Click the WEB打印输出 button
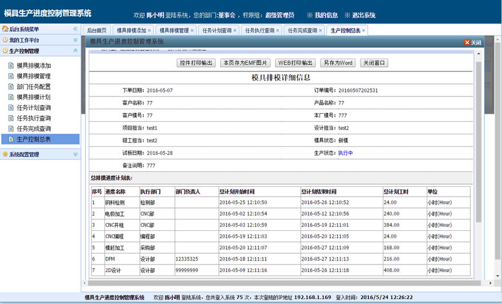Viewport: 502px width, 304px height. [295, 63]
